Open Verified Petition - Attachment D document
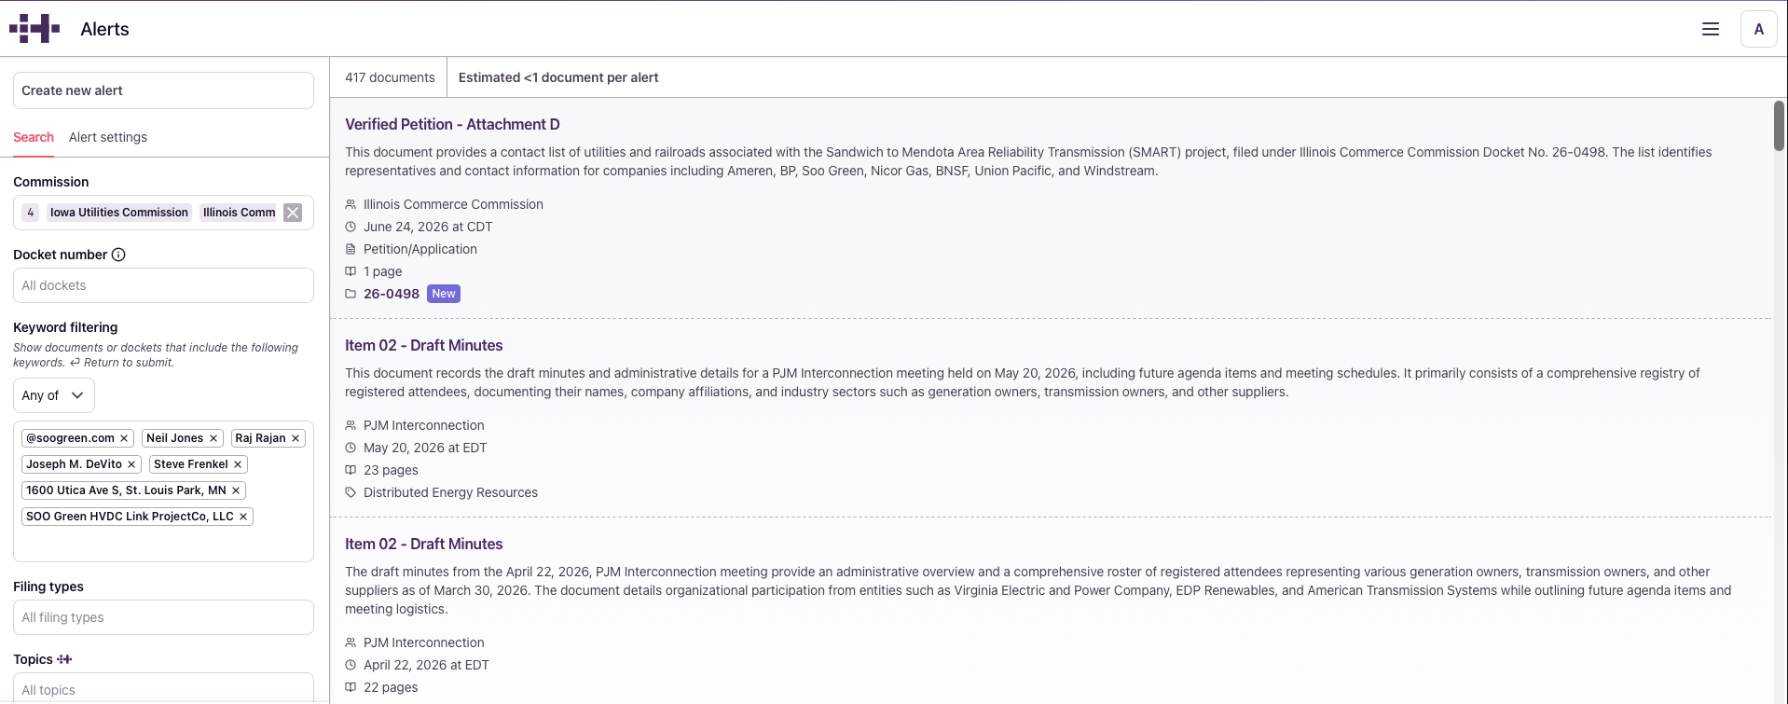The height and width of the screenshot is (704, 1788). [x=452, y=124]
